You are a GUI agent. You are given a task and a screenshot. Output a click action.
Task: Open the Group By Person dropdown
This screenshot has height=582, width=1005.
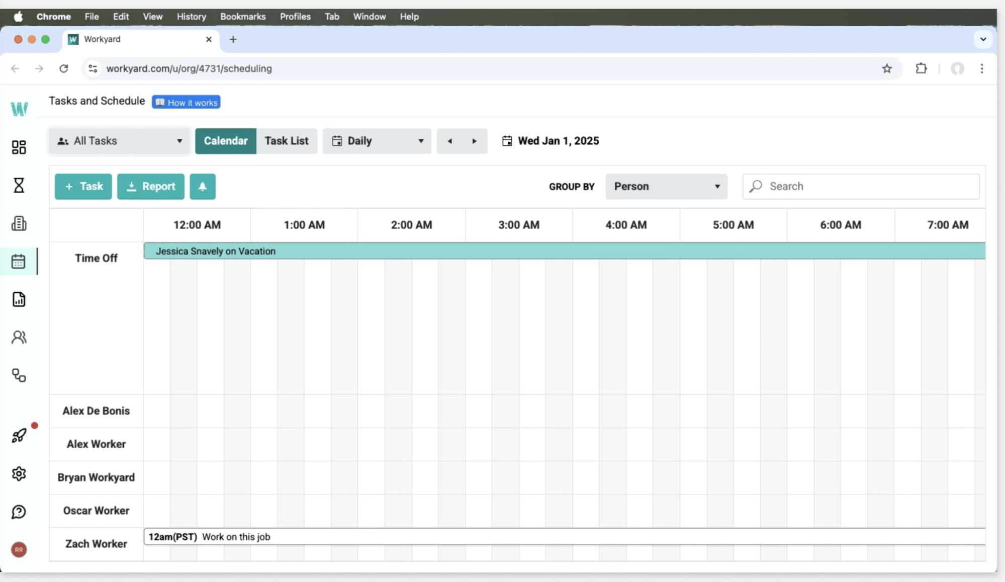click(x=666, y=187)
